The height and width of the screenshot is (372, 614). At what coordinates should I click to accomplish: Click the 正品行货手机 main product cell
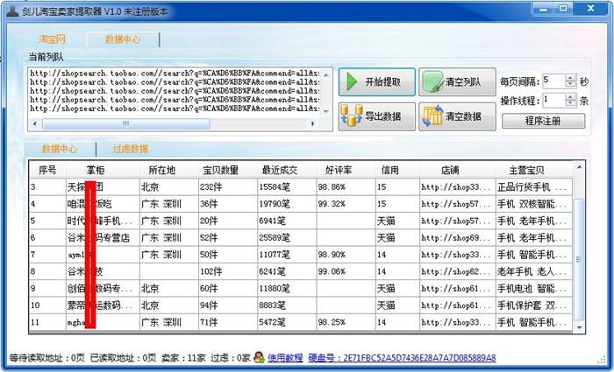click(534, 187)
